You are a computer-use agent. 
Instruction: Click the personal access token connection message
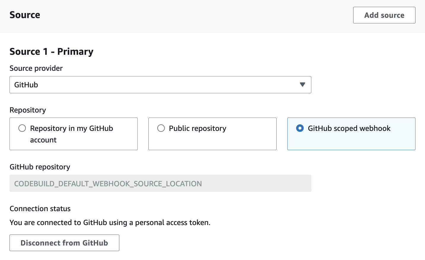pyautogui.click(x=110, y=222)
